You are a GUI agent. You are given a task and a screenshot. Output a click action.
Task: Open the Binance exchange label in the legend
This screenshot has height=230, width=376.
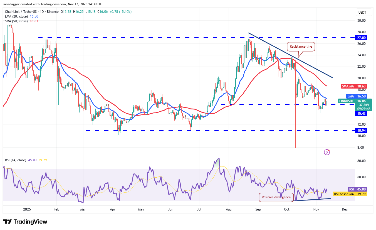53,11
